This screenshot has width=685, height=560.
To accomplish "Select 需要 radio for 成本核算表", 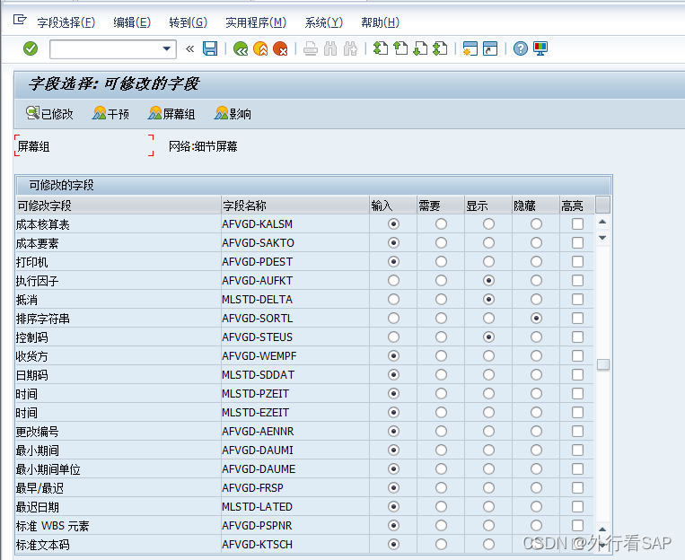I will [441, 224].
